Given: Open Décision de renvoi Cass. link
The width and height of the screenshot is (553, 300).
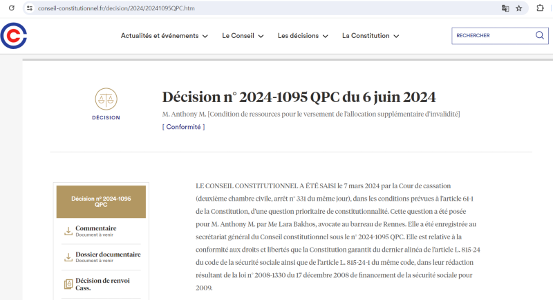Looking at the screenshot, I should click(x=102, y=284).
